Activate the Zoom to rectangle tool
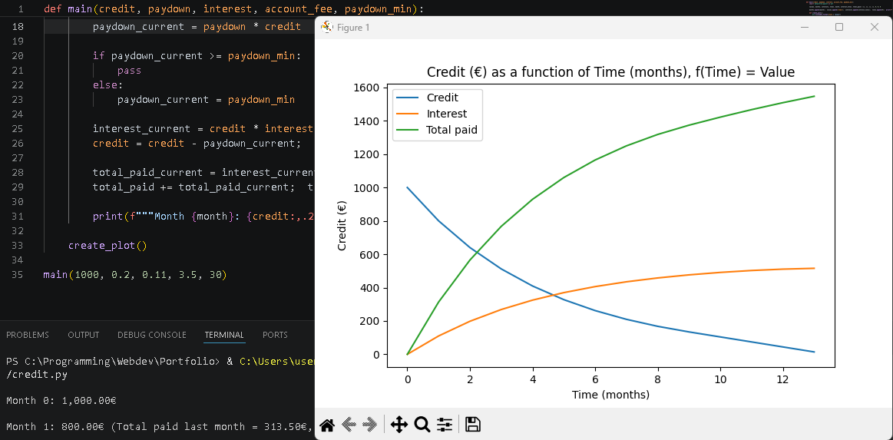893x440 pixels. (x=422, y=424)
